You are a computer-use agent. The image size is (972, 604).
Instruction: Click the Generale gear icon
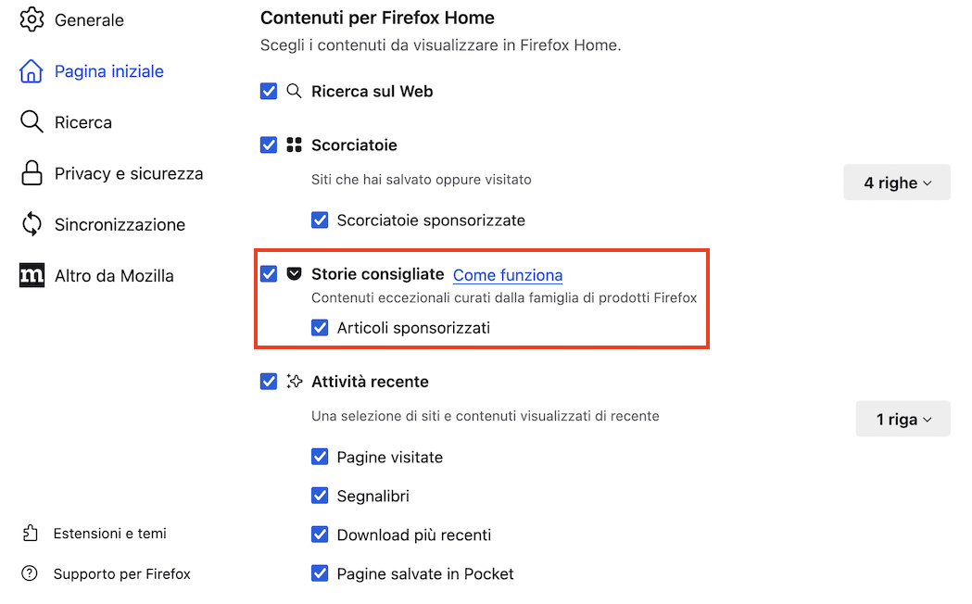point(32,19)
